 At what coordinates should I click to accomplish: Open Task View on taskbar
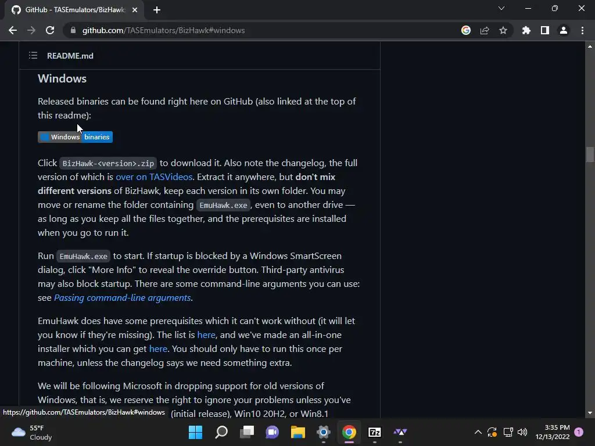(x=247, y=432)
